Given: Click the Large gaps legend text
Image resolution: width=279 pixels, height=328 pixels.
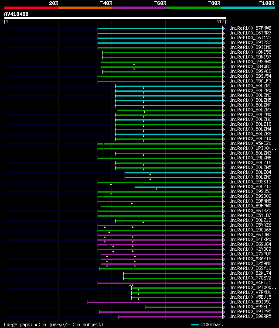Looking at the screenshot, I should 54,325.
